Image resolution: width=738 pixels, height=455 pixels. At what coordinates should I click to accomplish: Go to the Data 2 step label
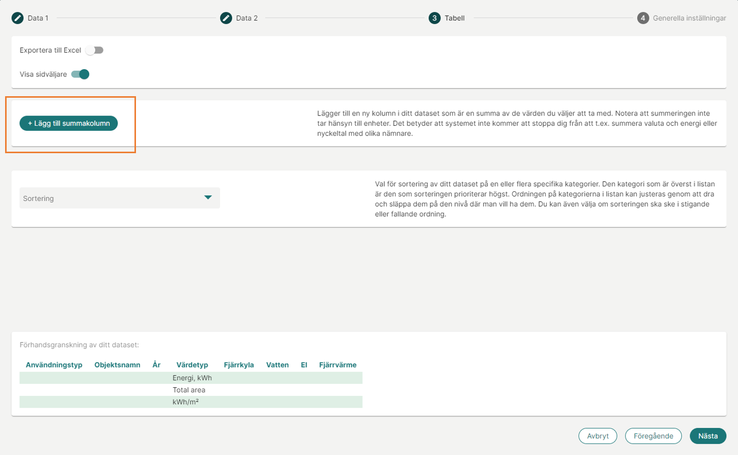247,18
